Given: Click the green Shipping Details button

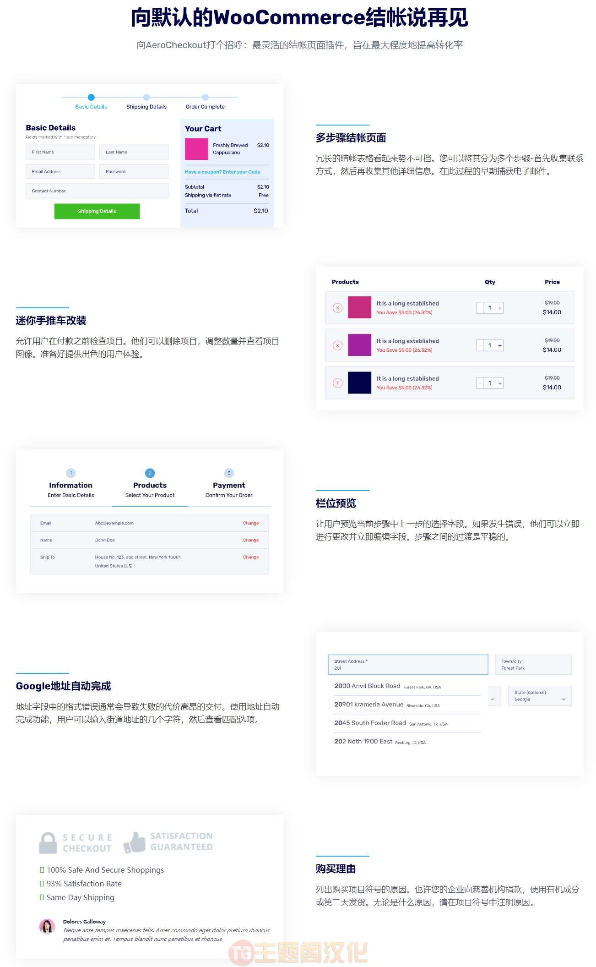Looking at the screenshot, I should 97,211.
